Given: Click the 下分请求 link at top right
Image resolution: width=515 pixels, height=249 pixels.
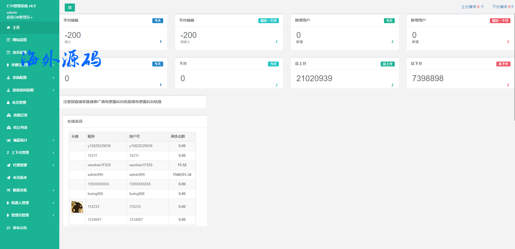Looking at the screenshot, I should [x=503, y=7].
